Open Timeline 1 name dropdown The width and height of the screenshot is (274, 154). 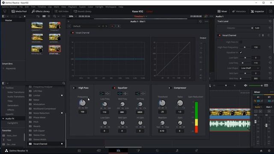coord(141,16)
